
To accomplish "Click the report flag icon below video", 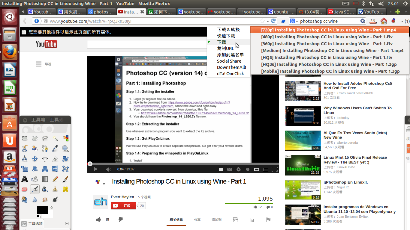I will (268, 220).
